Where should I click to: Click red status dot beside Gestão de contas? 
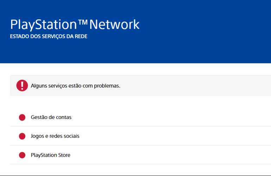pos(22,117)
